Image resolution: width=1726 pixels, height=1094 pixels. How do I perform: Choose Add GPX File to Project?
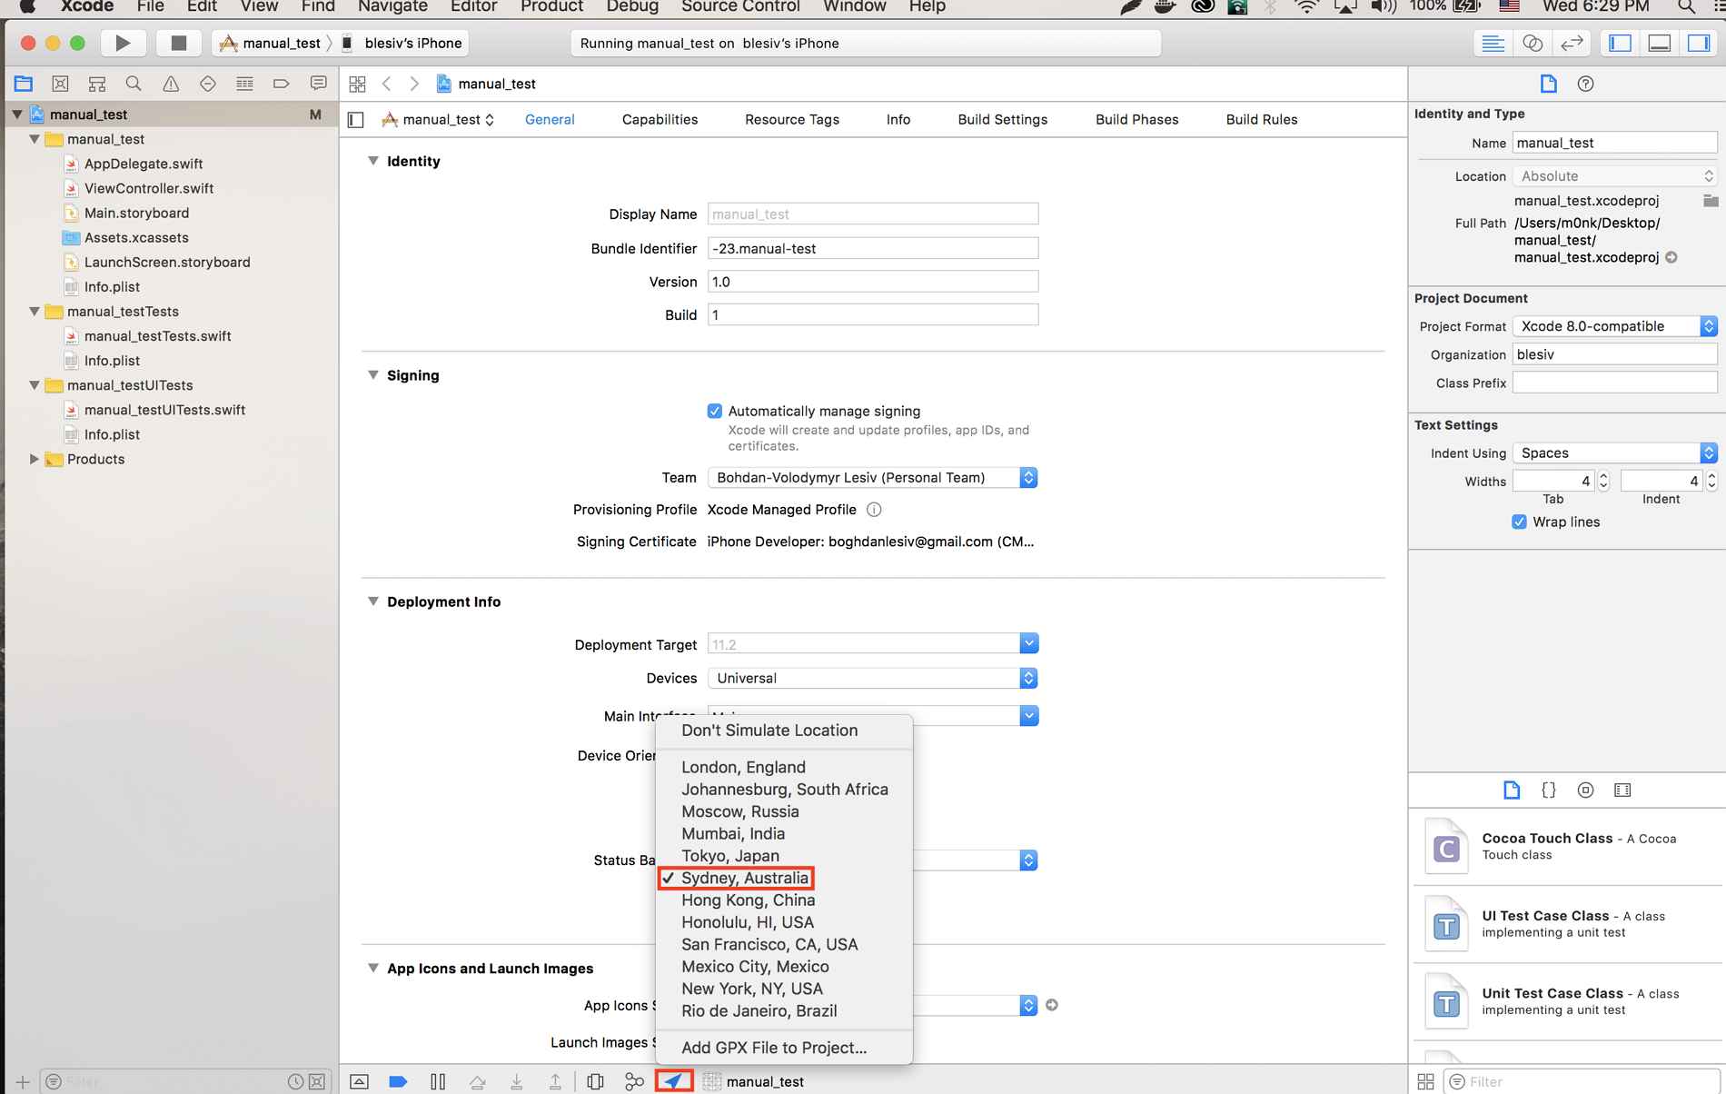[x=773, y=1048]
